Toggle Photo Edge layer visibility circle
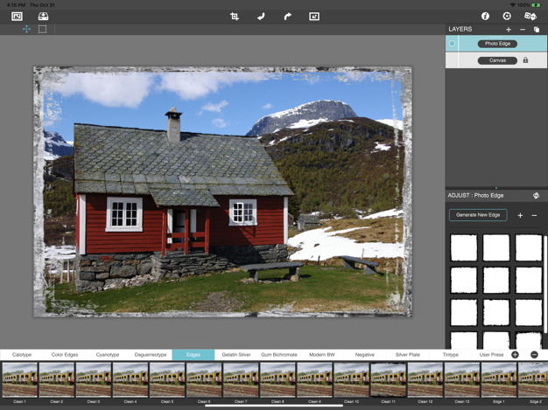 point(453,44)
